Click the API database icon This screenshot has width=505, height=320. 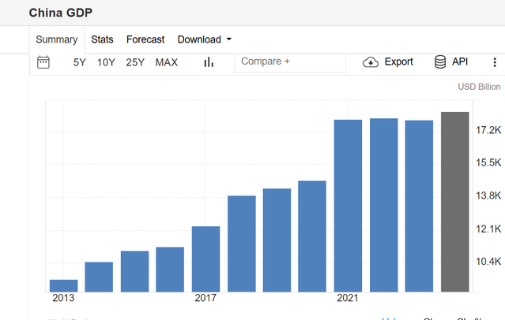coord(440,61)
